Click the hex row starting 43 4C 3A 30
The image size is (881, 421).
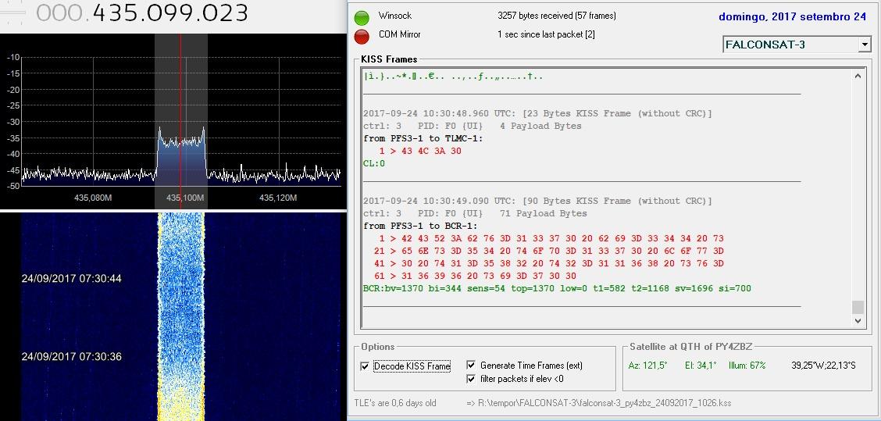pos(420,152)
